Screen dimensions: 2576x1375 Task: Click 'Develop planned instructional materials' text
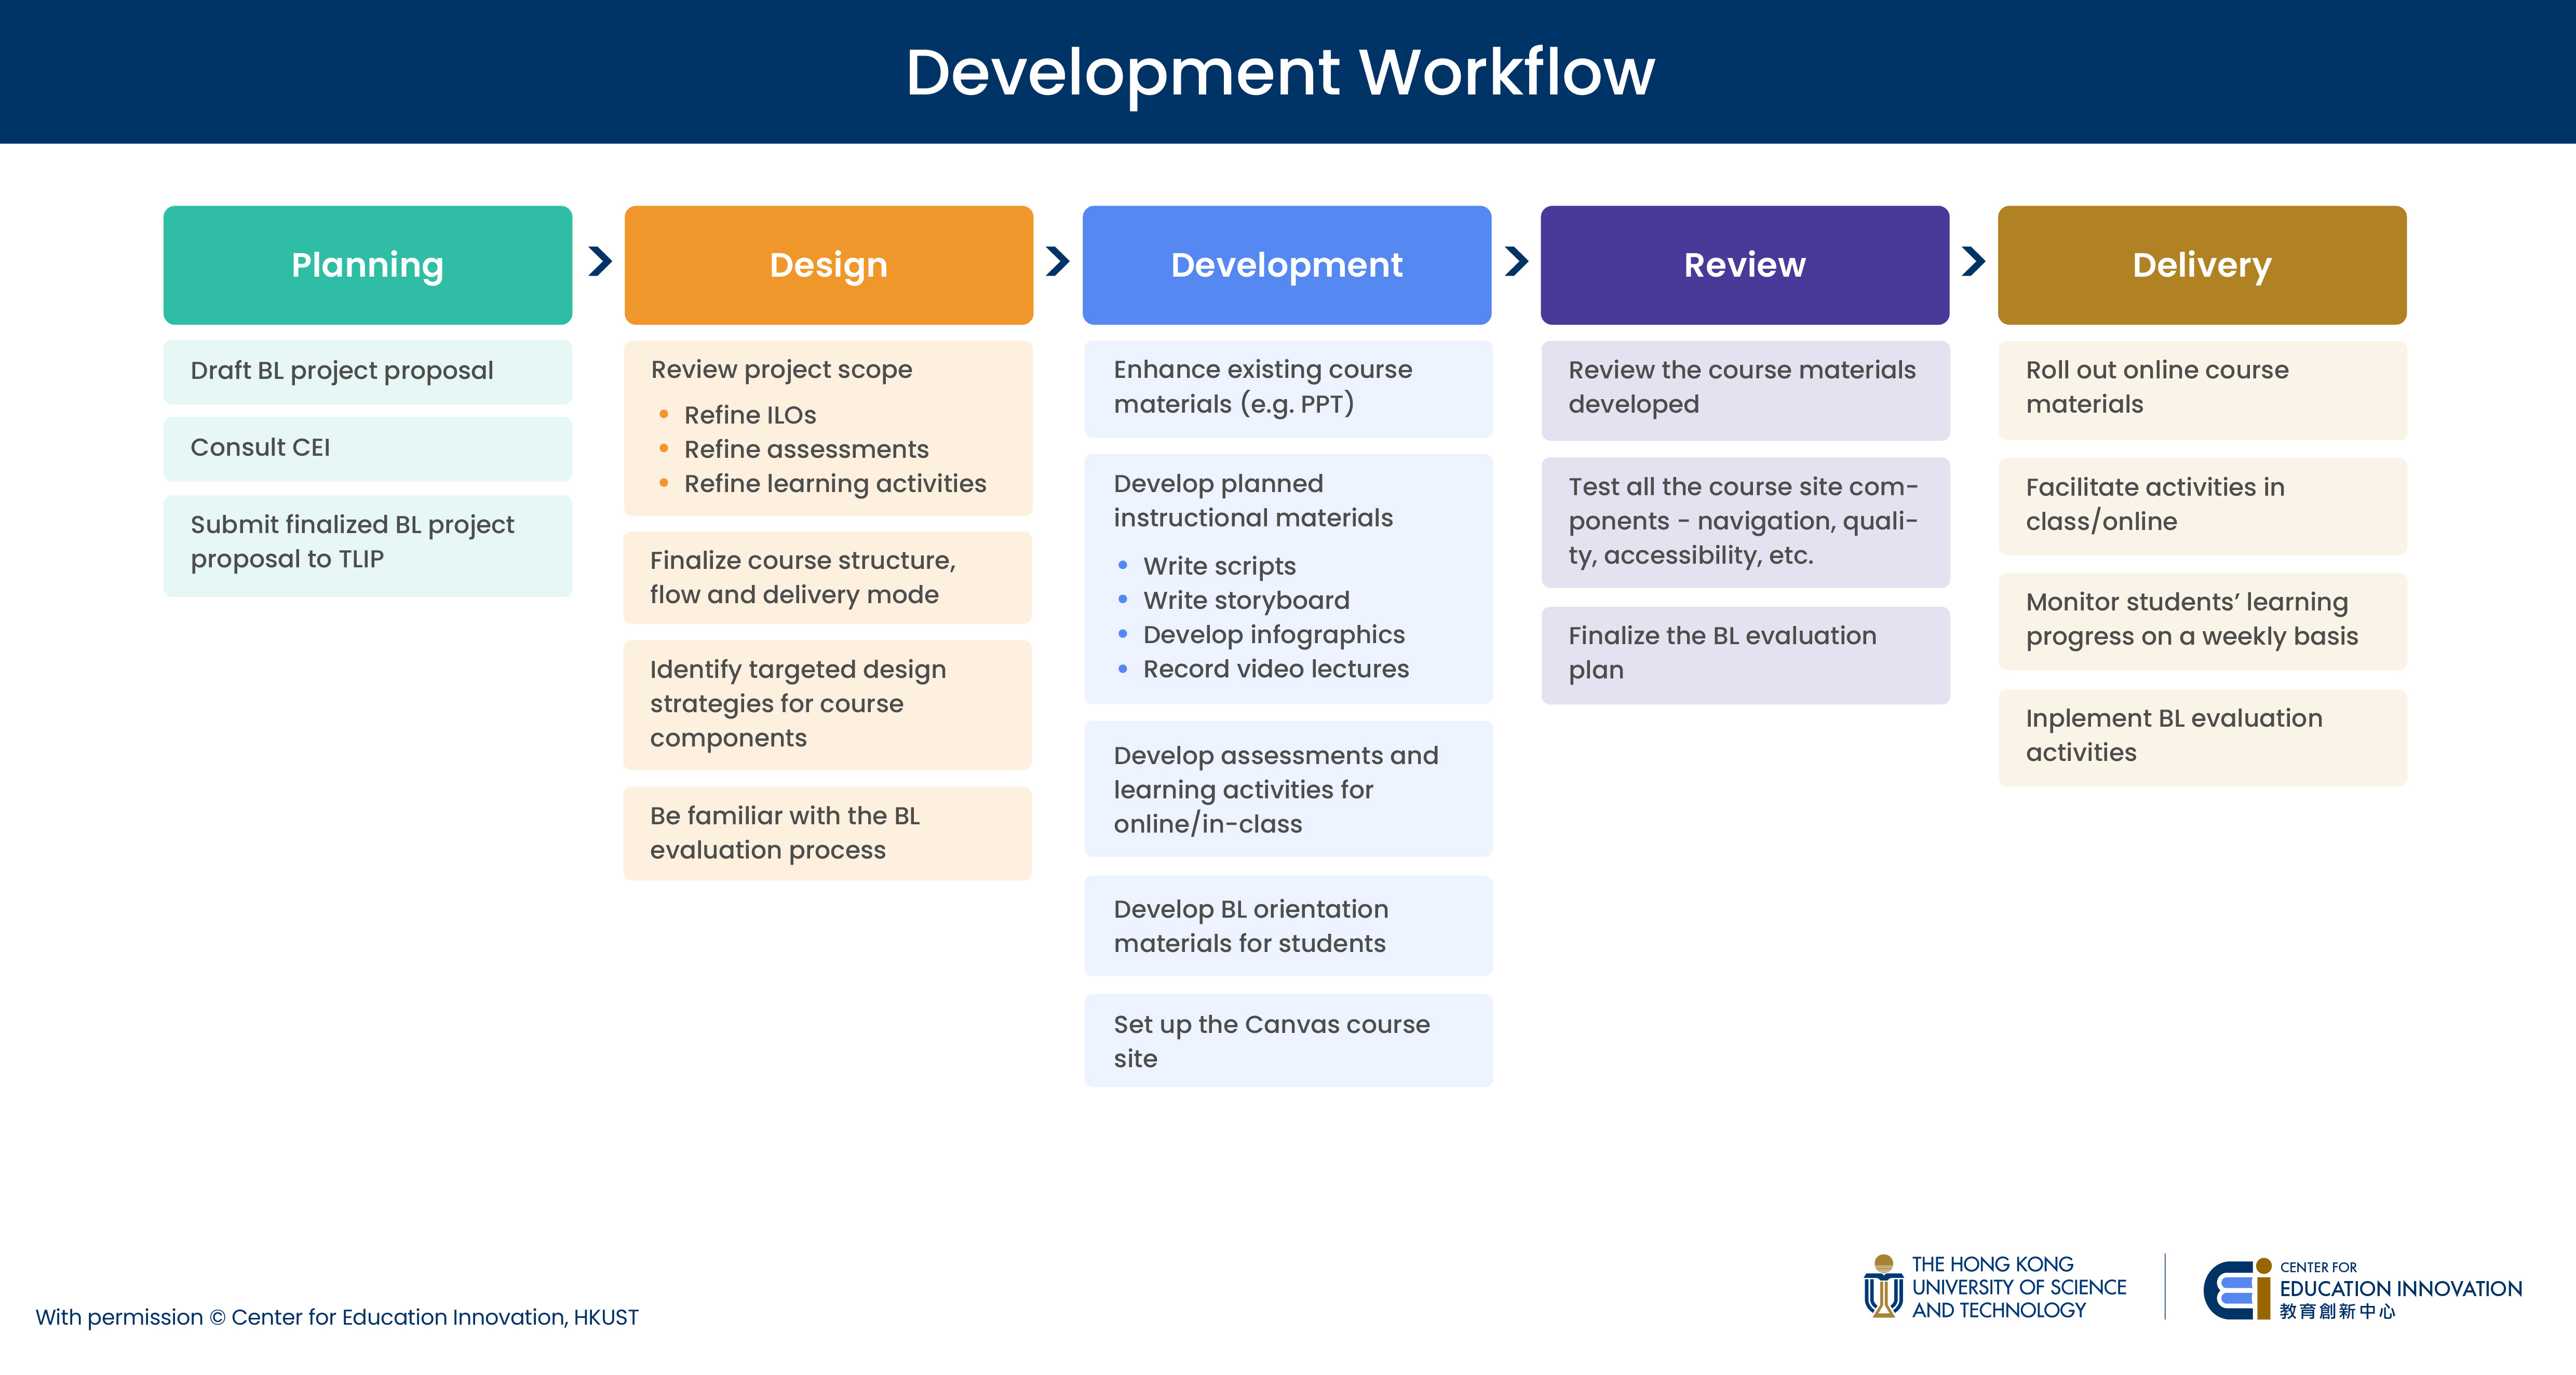1253,501
